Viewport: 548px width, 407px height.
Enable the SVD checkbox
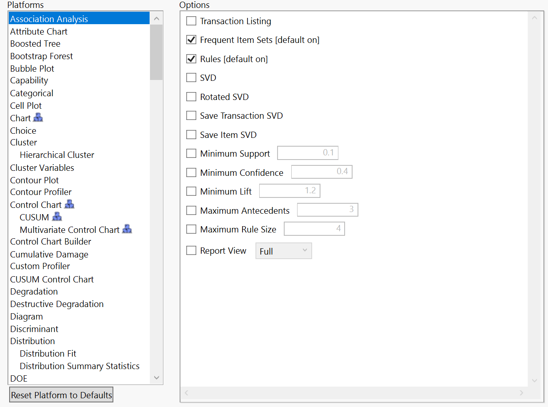click(x=191, y=77)
